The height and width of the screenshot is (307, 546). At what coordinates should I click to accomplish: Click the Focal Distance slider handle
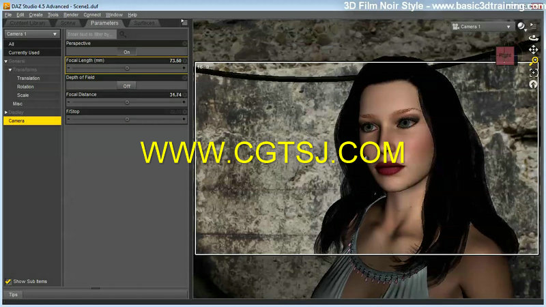pyautogui.click(x=127, y=102)
